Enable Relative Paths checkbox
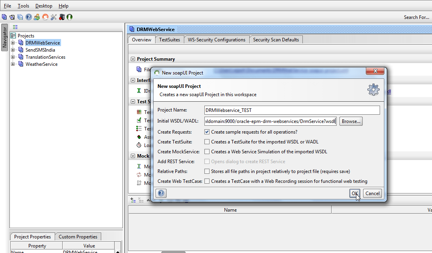432x253 pixels. 207,171
